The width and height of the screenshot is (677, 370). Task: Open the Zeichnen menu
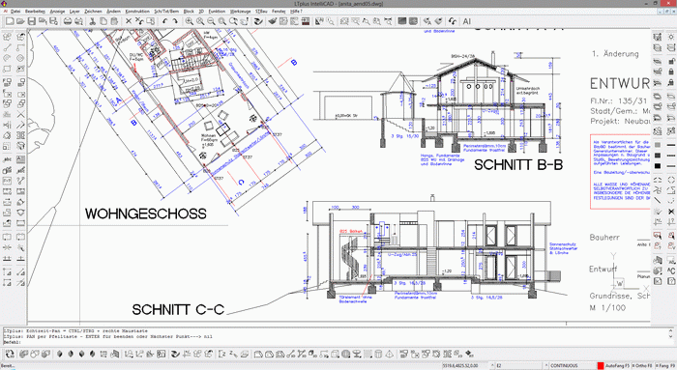tap(93, 12)
